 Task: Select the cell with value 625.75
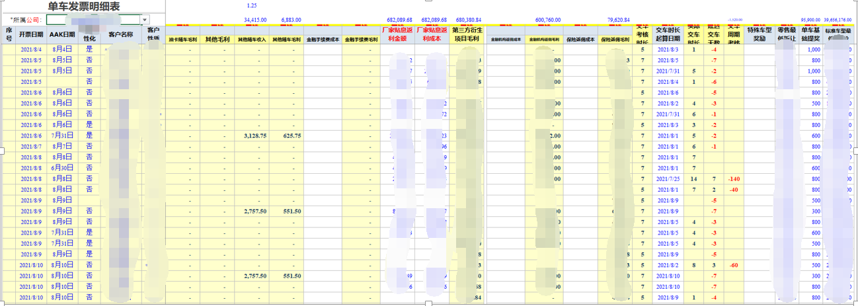288,135
